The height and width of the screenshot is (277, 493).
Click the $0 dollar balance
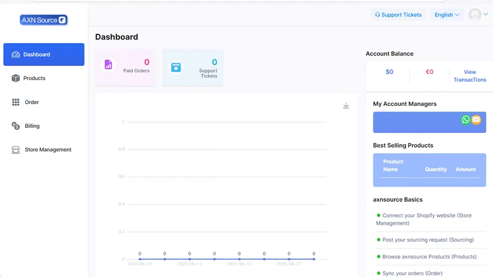[x=389, y=72]
